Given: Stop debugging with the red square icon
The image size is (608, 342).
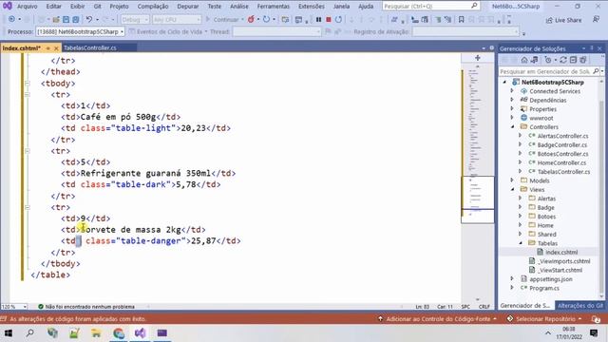Looking at the screenshot, I should [x=329, y=19].
